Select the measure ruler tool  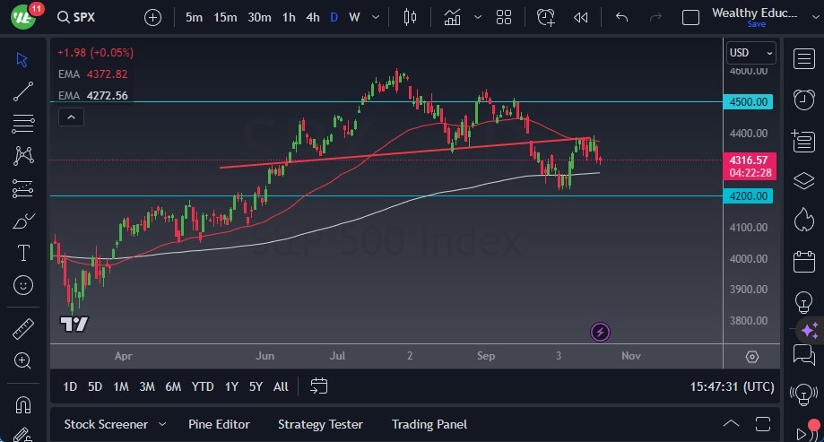pyautogui.click(x=23, y=329)
